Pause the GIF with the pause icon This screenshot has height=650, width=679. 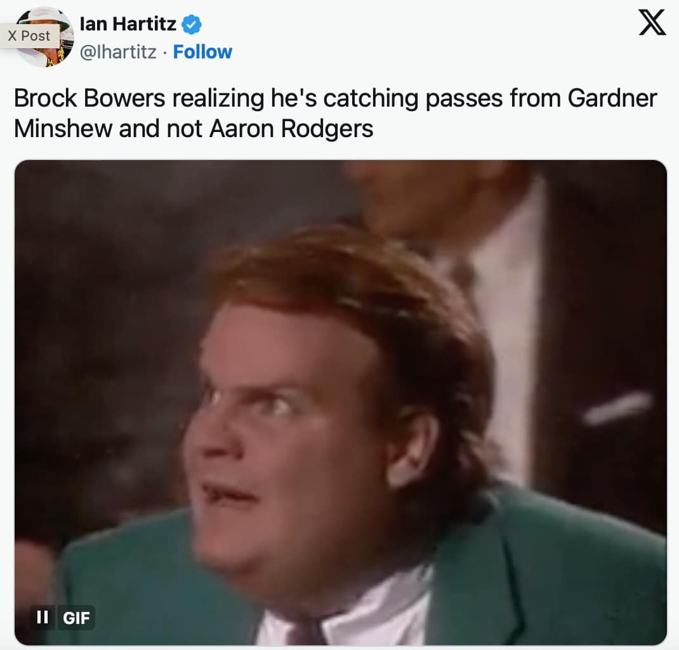click(43, 617)
